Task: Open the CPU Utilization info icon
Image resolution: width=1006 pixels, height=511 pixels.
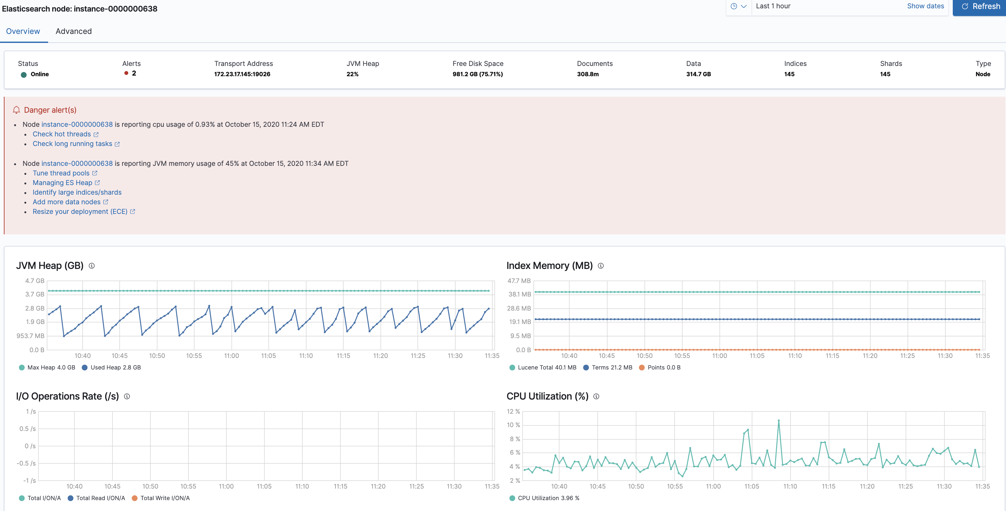Action: point(596,396)
